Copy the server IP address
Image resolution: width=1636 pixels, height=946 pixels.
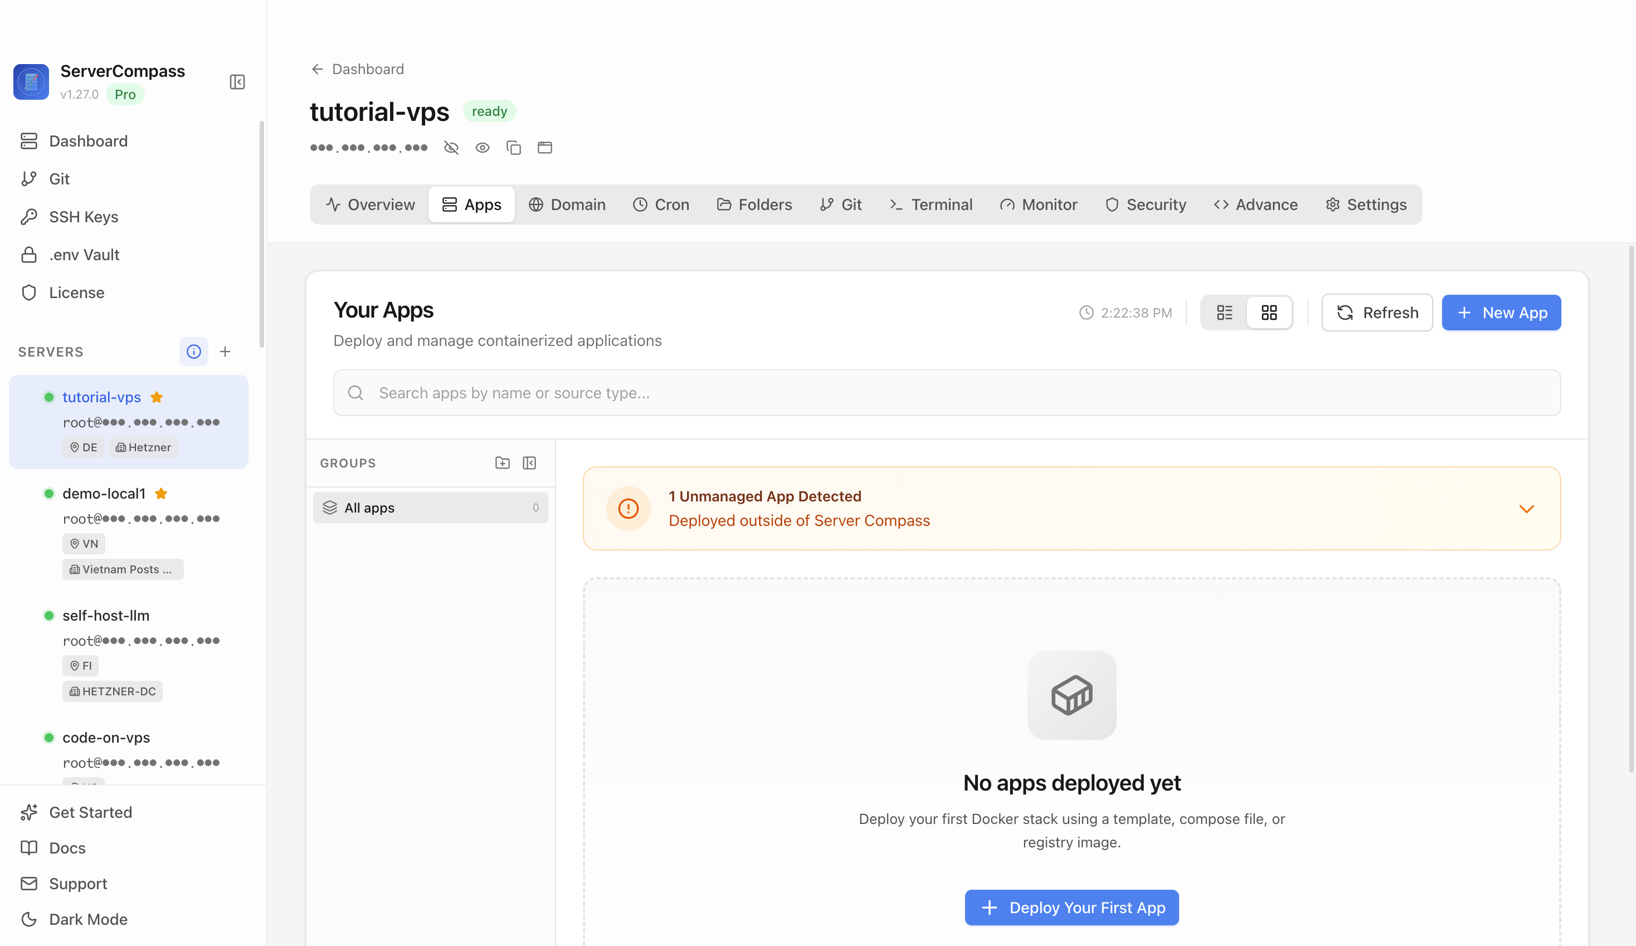(514, 148)
